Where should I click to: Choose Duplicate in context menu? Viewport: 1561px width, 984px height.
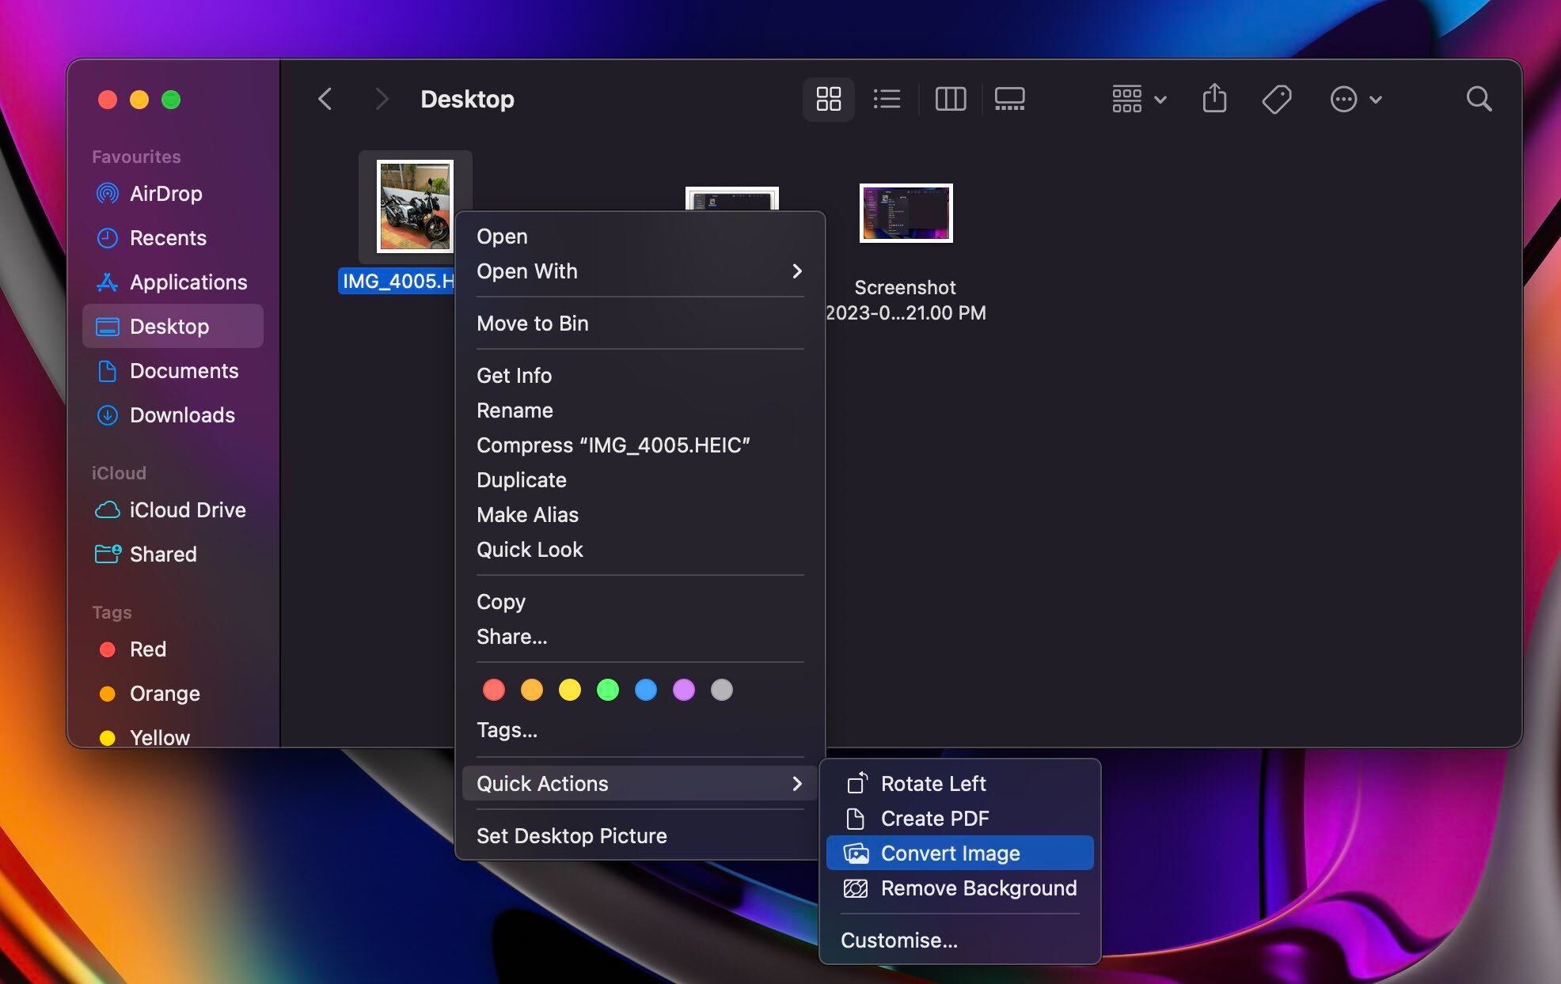tap(640, 479)
